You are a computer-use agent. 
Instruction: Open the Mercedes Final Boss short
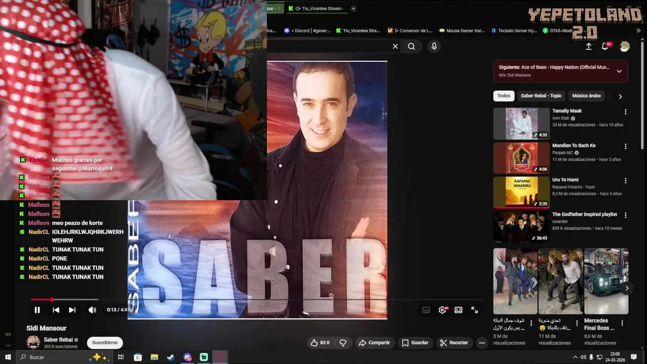pyautogui.click(x=606, y=281)
